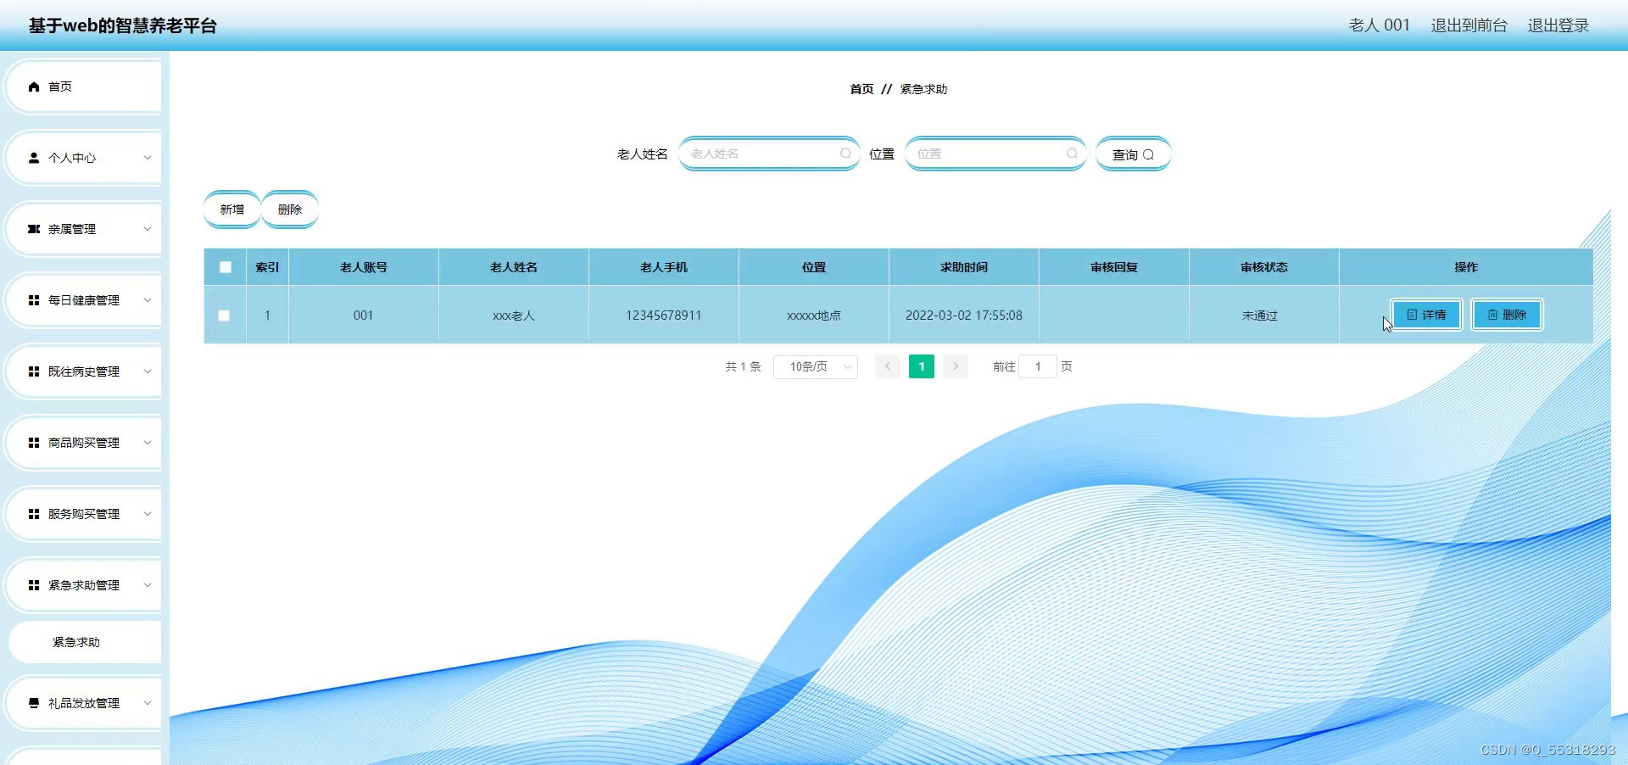The width and height of the screenshot is (1628, 765).
Task: Select the 紧急求助 submenu item
Action: (x=83, y=642)
